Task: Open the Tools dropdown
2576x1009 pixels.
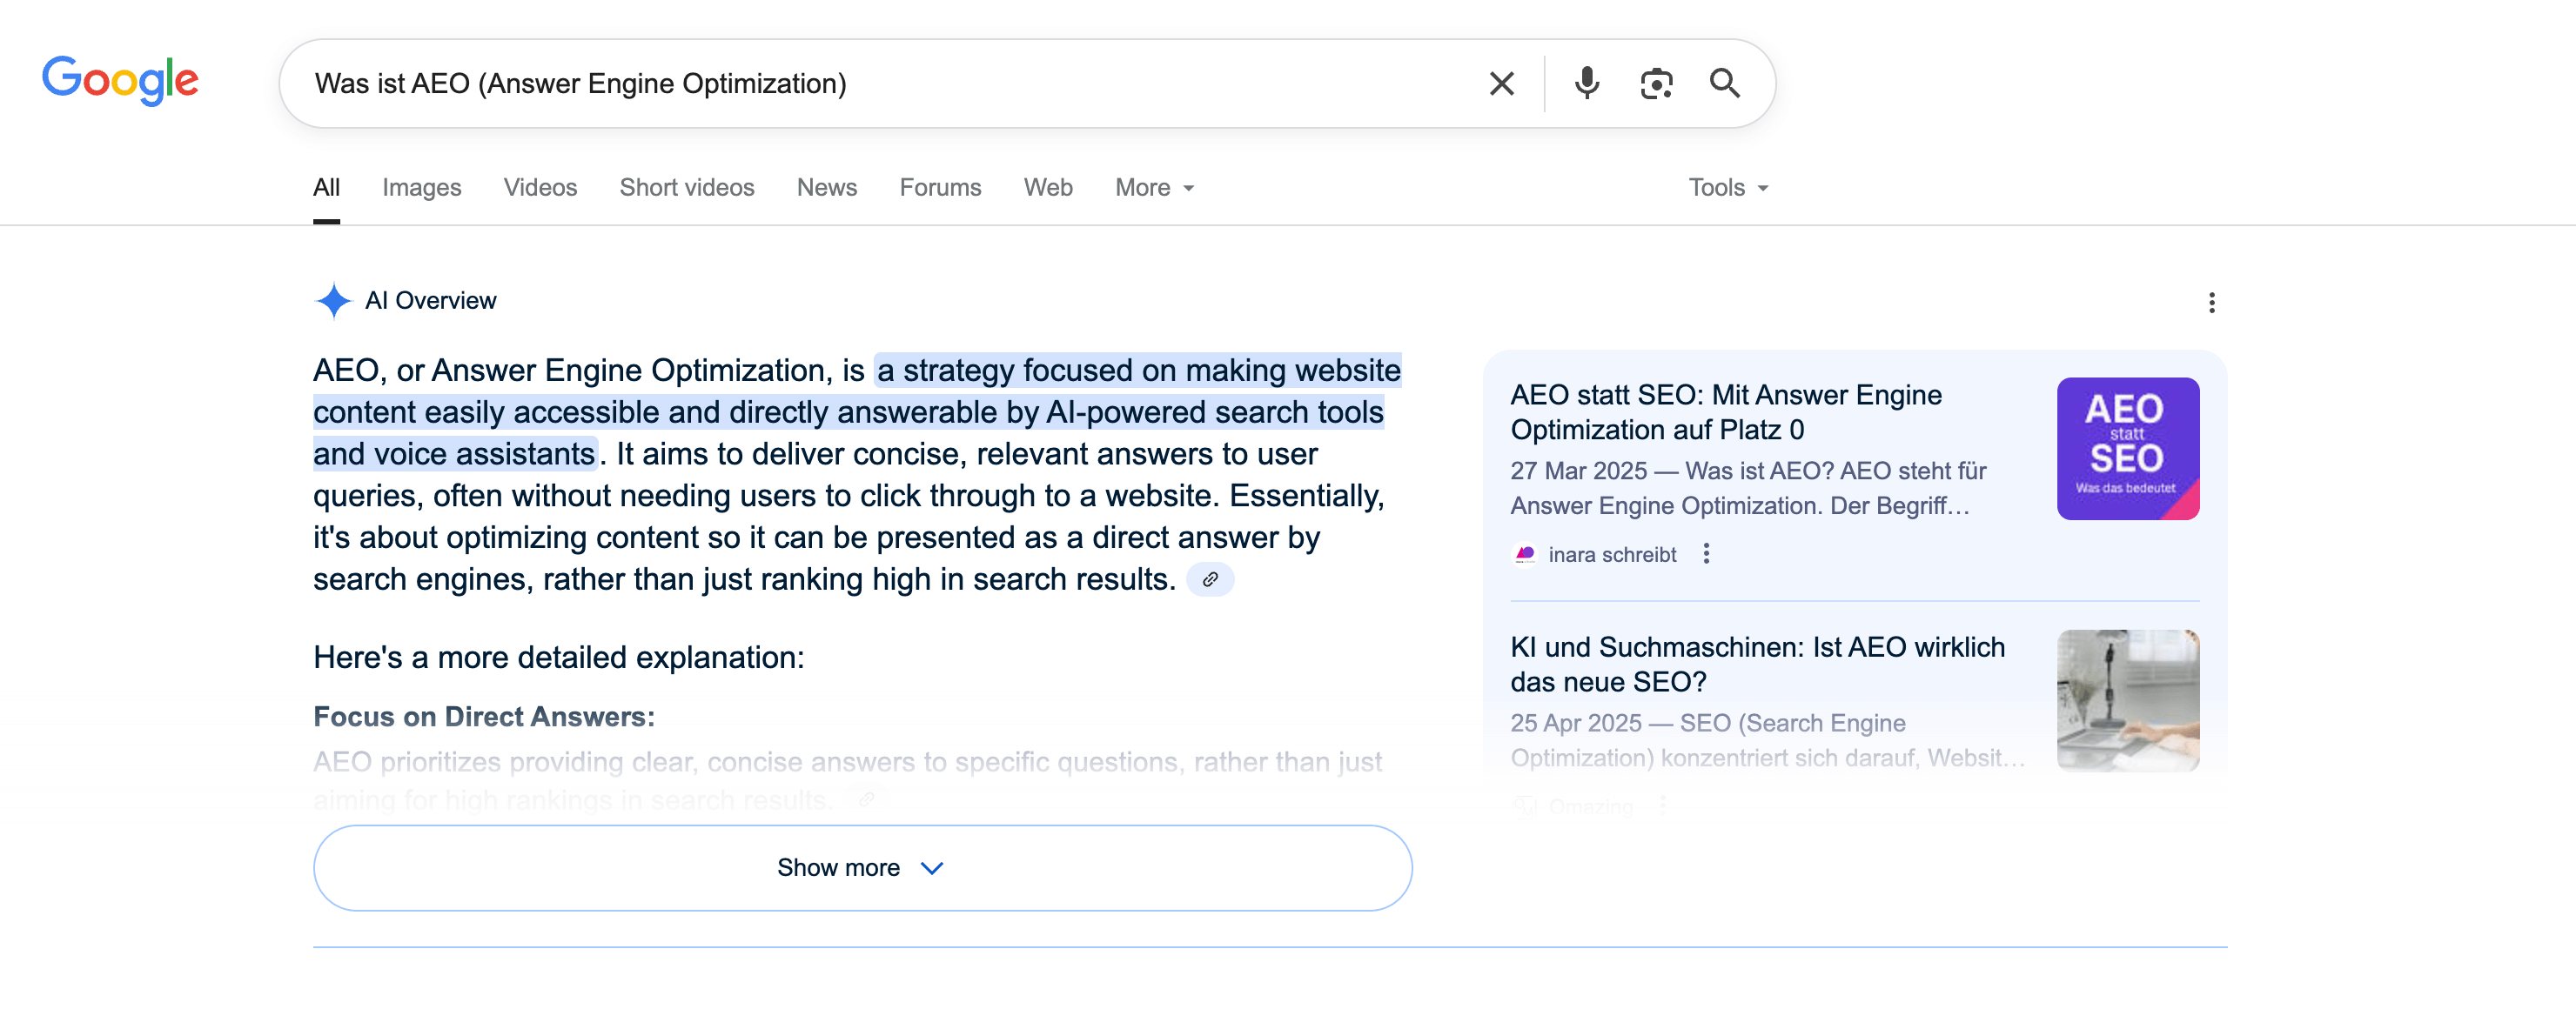Action: click(x=1727, y=188)
